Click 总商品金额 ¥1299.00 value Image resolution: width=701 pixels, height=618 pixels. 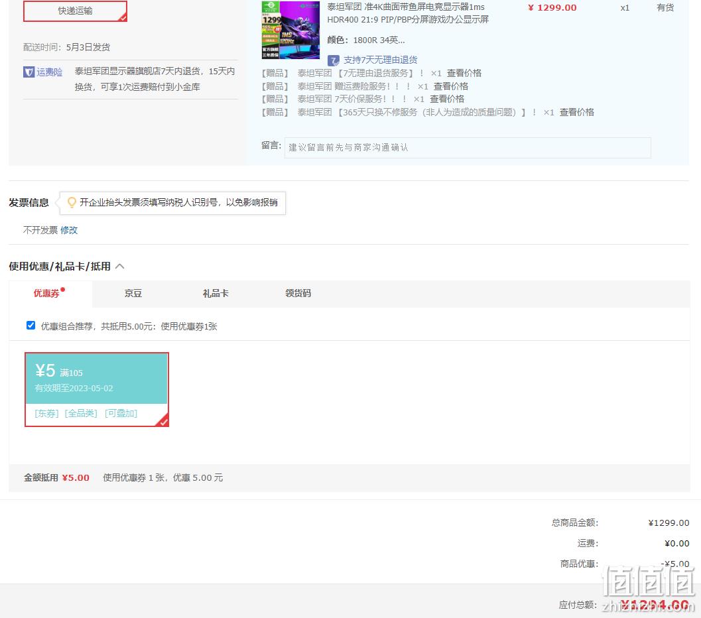pos(669,523)
